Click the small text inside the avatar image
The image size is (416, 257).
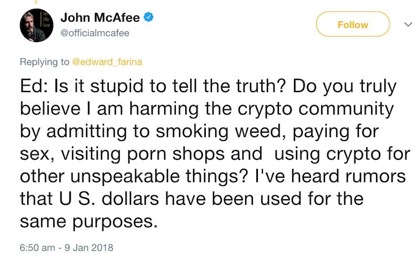[x=47, y=19]
